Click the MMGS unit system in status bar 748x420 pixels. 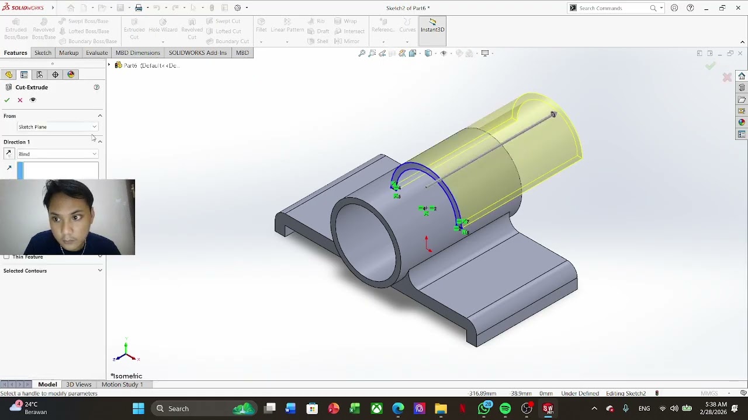pos(709,394)
